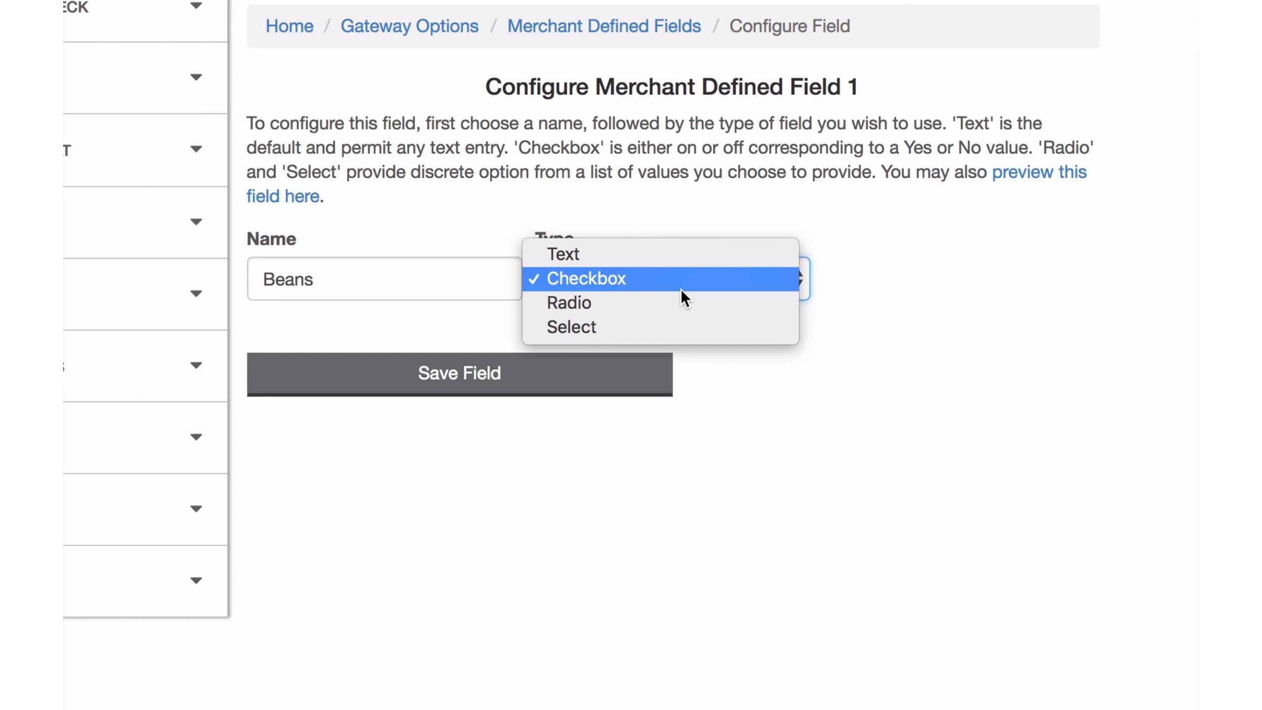Expand the sidebar section ending in ECK

pos(196,6)
